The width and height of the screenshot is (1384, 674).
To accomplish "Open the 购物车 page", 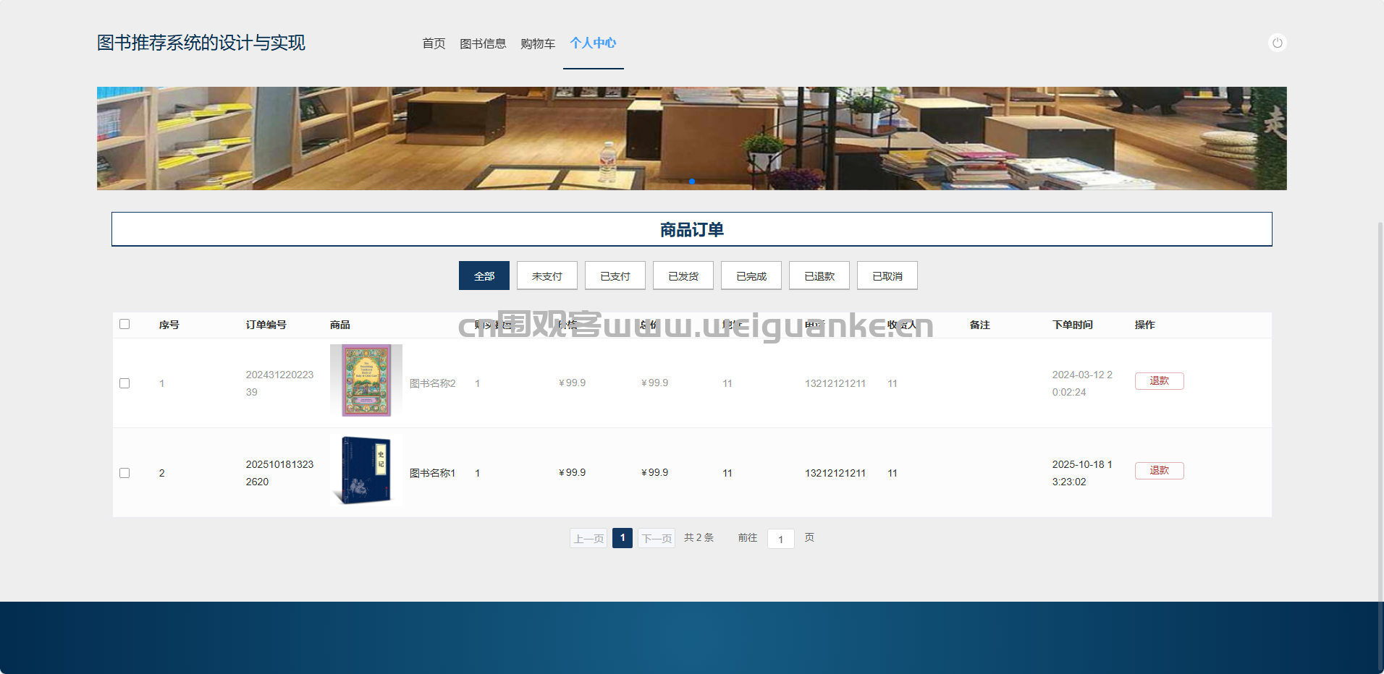I will tap(538, 43).
